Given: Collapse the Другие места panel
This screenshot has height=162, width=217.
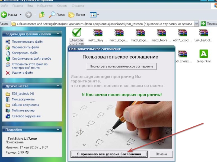Looking at the screenshot, I should [58, 86].
